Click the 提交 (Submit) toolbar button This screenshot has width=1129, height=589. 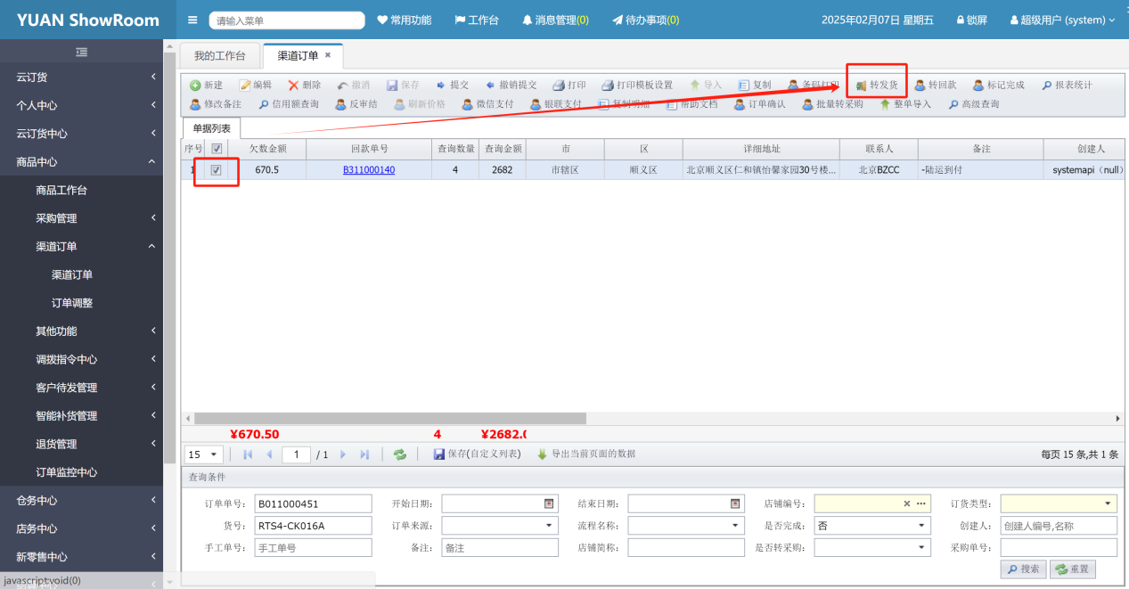[x=452, y=85]
